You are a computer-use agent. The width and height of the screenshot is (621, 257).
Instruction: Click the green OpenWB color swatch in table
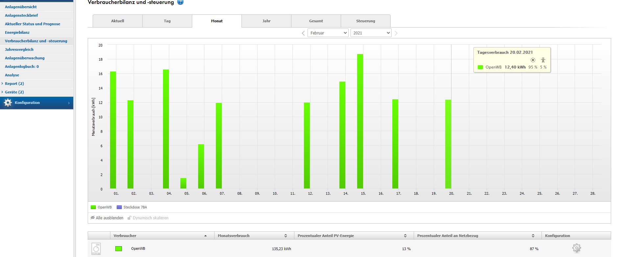coord(119,248)
